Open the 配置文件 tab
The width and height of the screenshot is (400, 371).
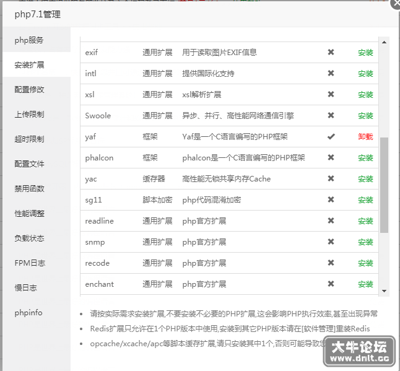pyautogui.click(x=37, y=164)
